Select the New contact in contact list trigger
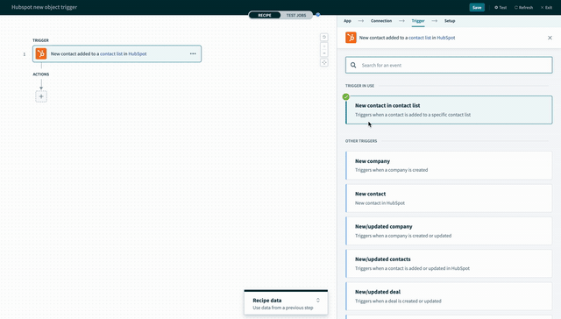561x319 pixels. coord(449,110)
